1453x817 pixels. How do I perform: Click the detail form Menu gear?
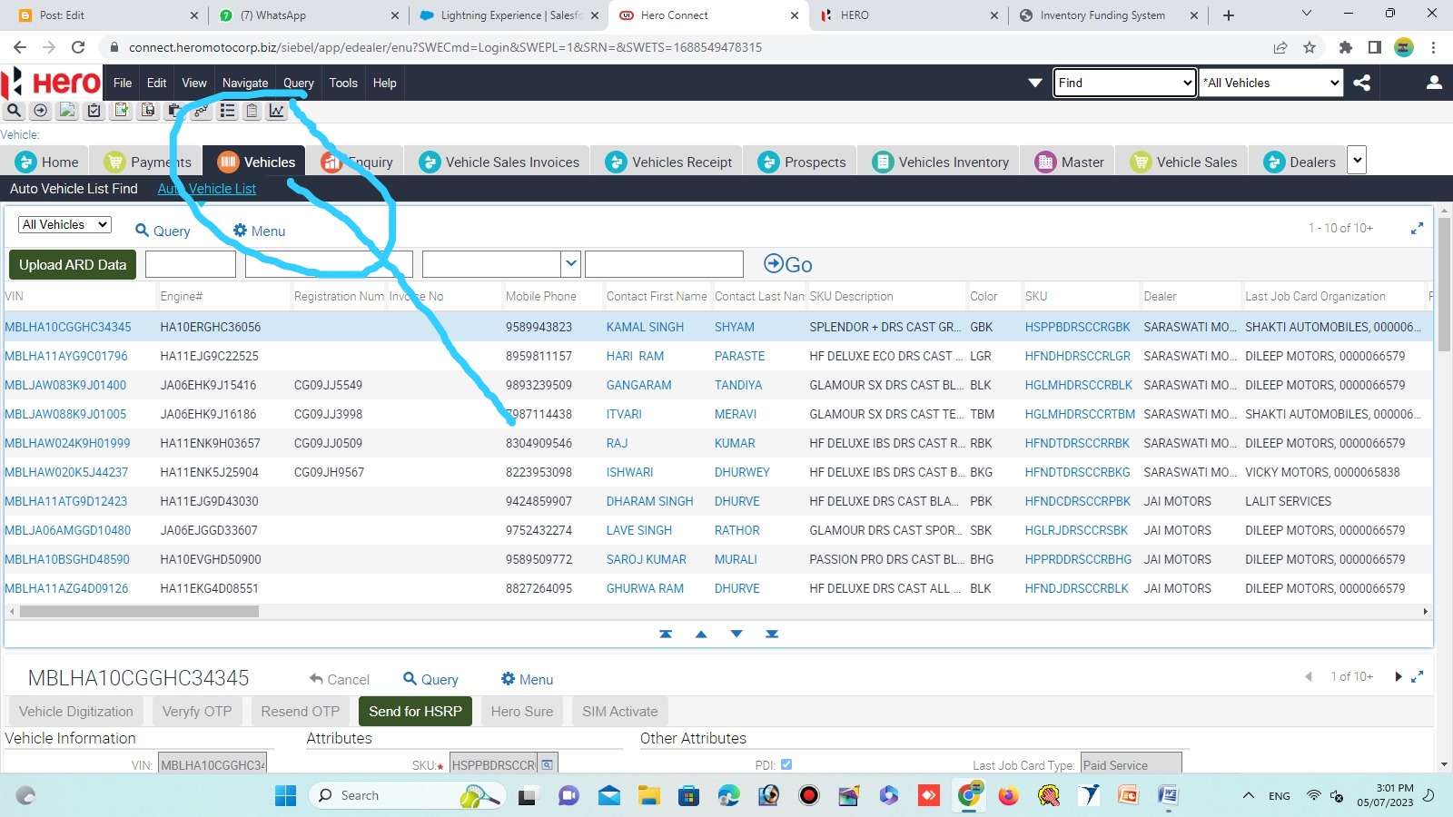[527, 679]
